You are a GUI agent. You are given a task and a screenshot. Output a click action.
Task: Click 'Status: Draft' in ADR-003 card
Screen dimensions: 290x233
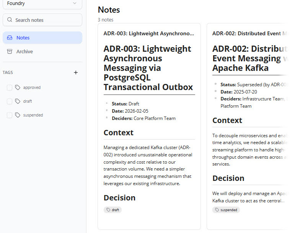(125, 104)
